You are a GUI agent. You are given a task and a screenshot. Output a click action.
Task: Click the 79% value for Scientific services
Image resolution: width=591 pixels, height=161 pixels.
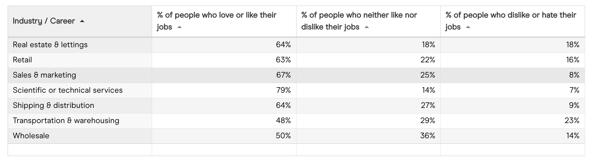tap(283, 90)
